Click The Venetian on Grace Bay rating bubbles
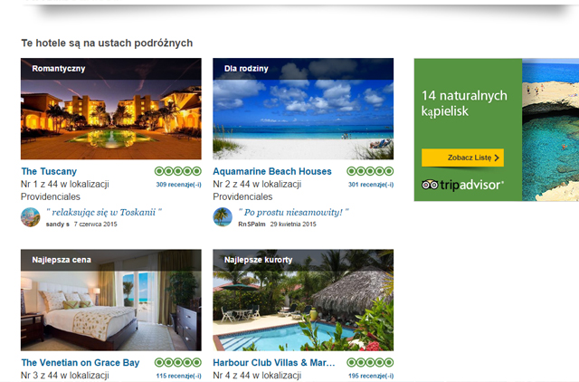This screenshot has height=382, width=579. point(178,362)
